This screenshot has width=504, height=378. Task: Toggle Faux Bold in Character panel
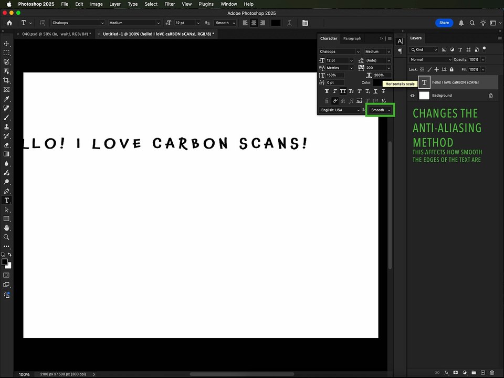pyautogui.click(x=327, y=91)
